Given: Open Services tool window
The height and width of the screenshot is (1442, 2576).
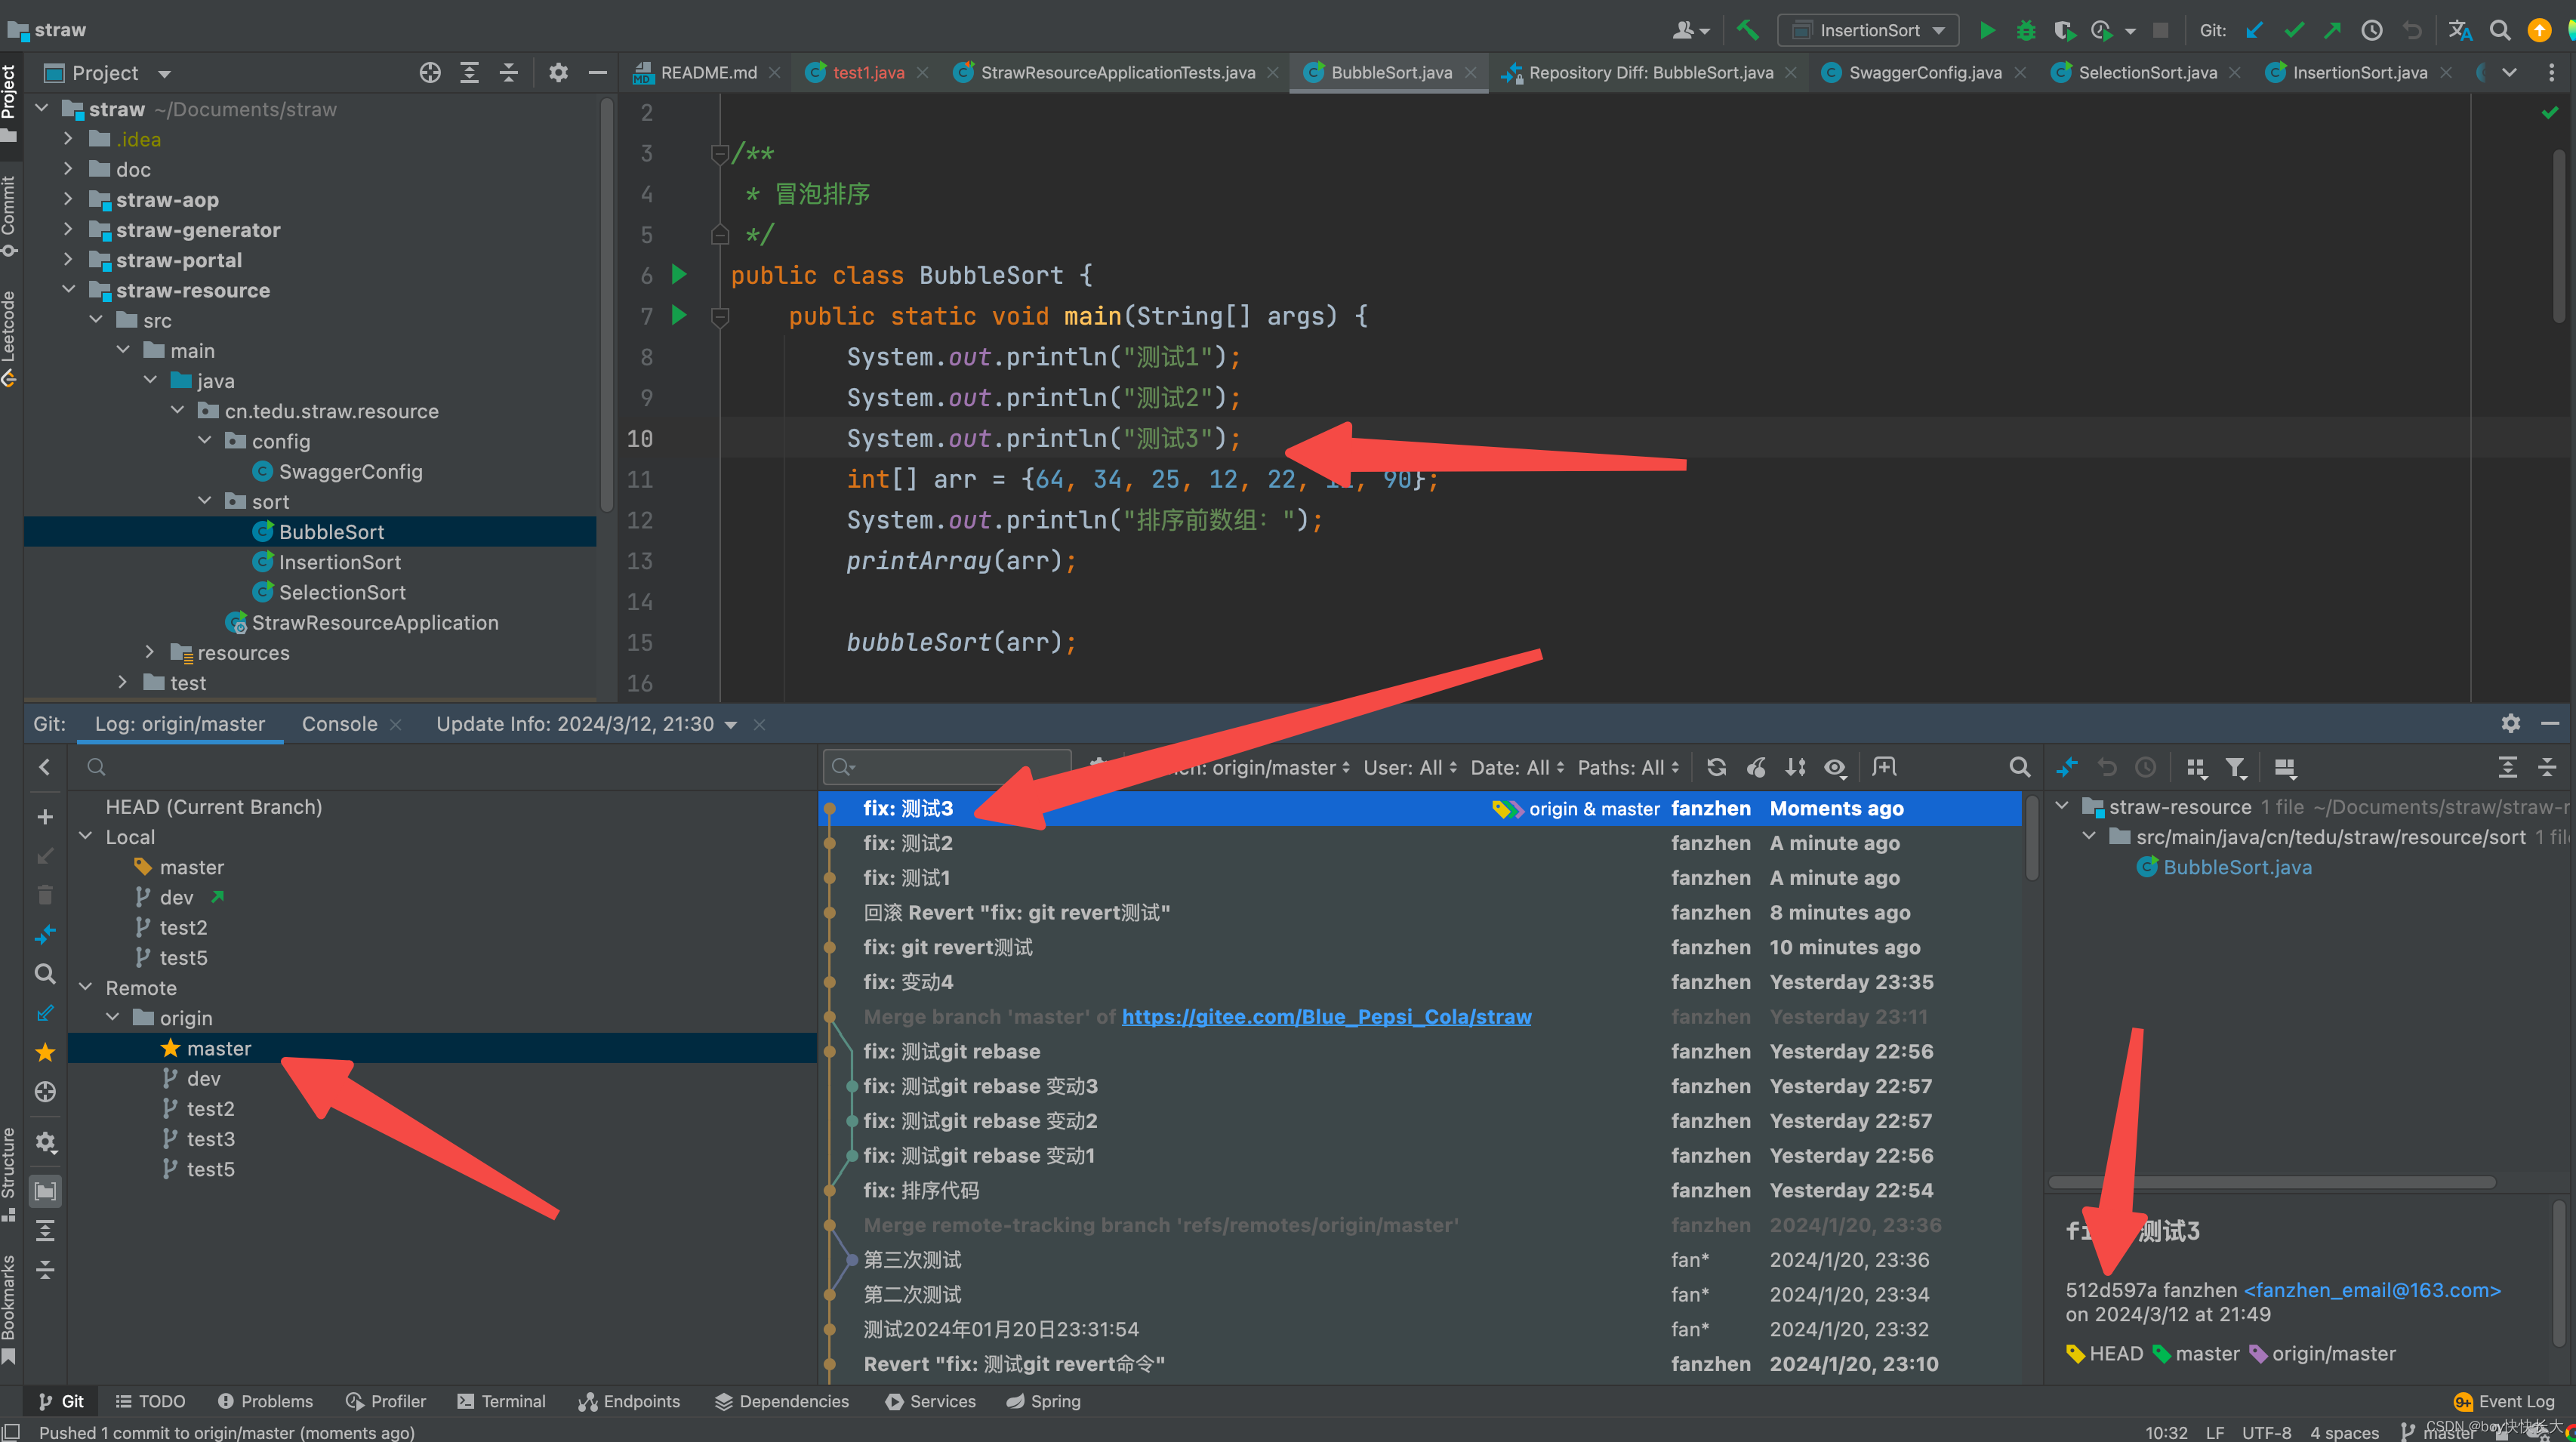Looking at the screenshot, I should click(x=930, y=1401).
